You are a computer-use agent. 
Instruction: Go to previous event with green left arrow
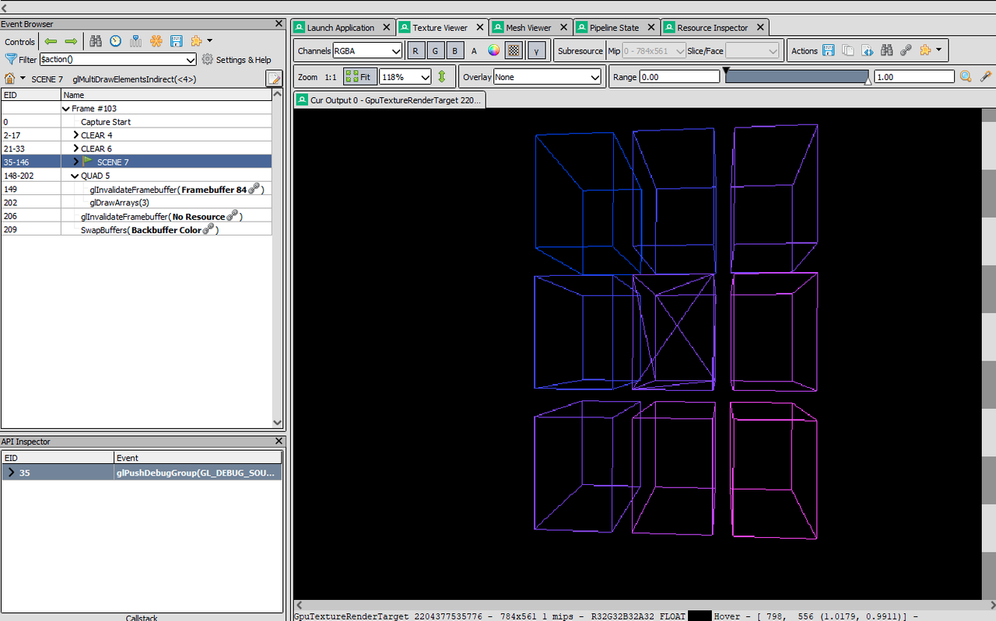(51, 41)
